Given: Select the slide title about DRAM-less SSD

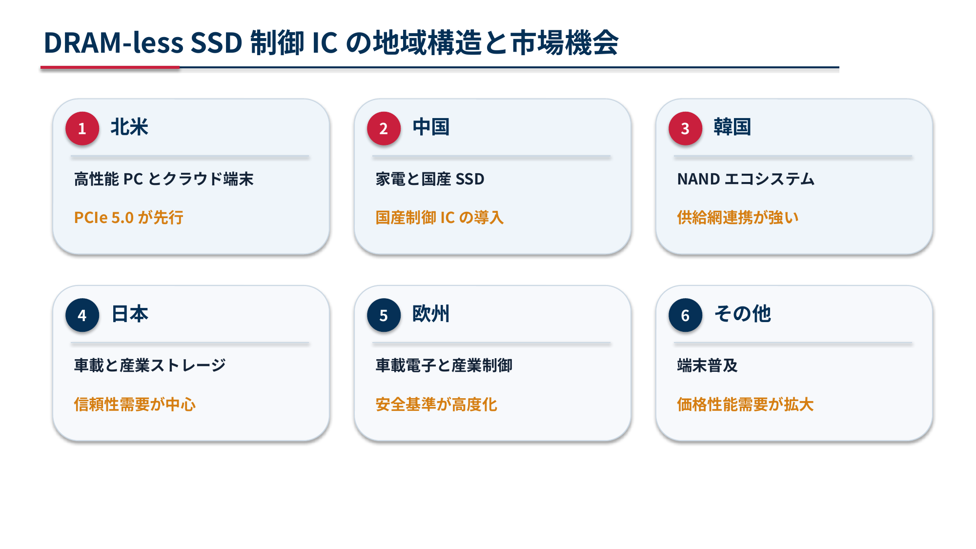Looking at the screenshot, I should pyautogui.click(x=331, y=42).
